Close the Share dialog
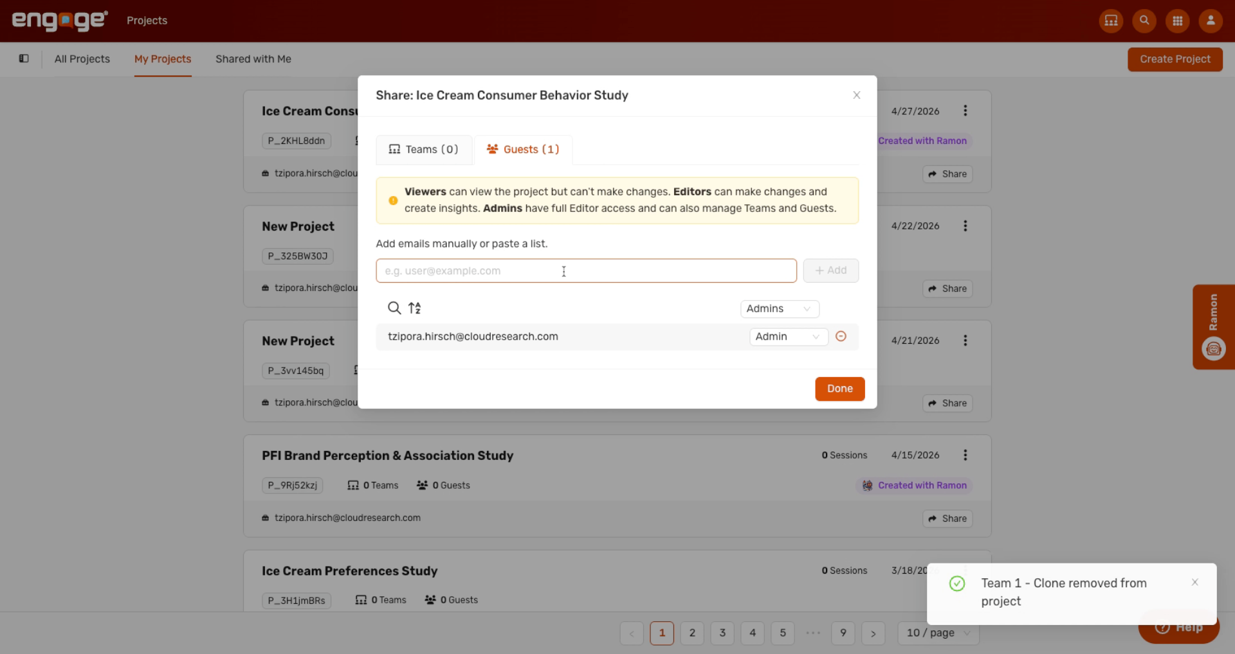The image size is (1235, 654). (x=856, y=95)
